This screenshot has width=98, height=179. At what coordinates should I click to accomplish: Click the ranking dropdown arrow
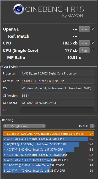tap(43, 126)
